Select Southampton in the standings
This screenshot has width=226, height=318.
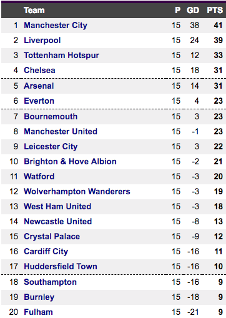pyautogui.click(x=50, y=282)
